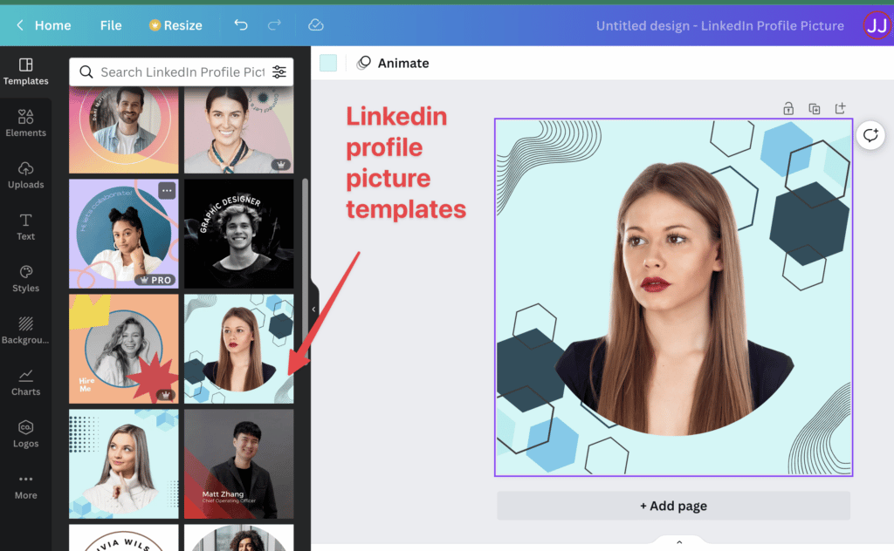Lock the page with the padlock icon

pyautogui.click(x=788, y=108)
